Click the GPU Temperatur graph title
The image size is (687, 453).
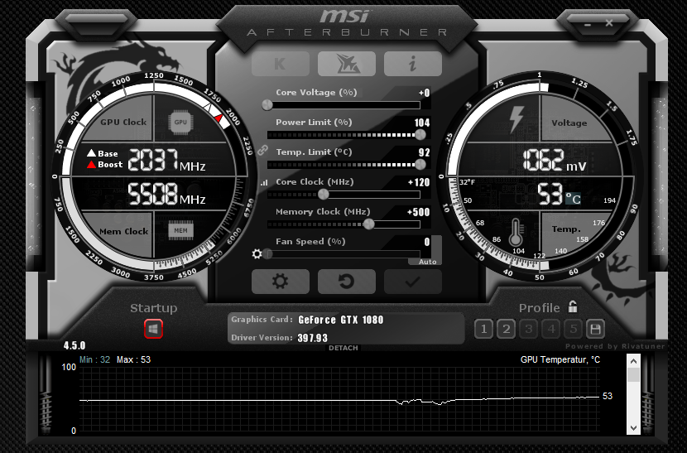[560, 359]
